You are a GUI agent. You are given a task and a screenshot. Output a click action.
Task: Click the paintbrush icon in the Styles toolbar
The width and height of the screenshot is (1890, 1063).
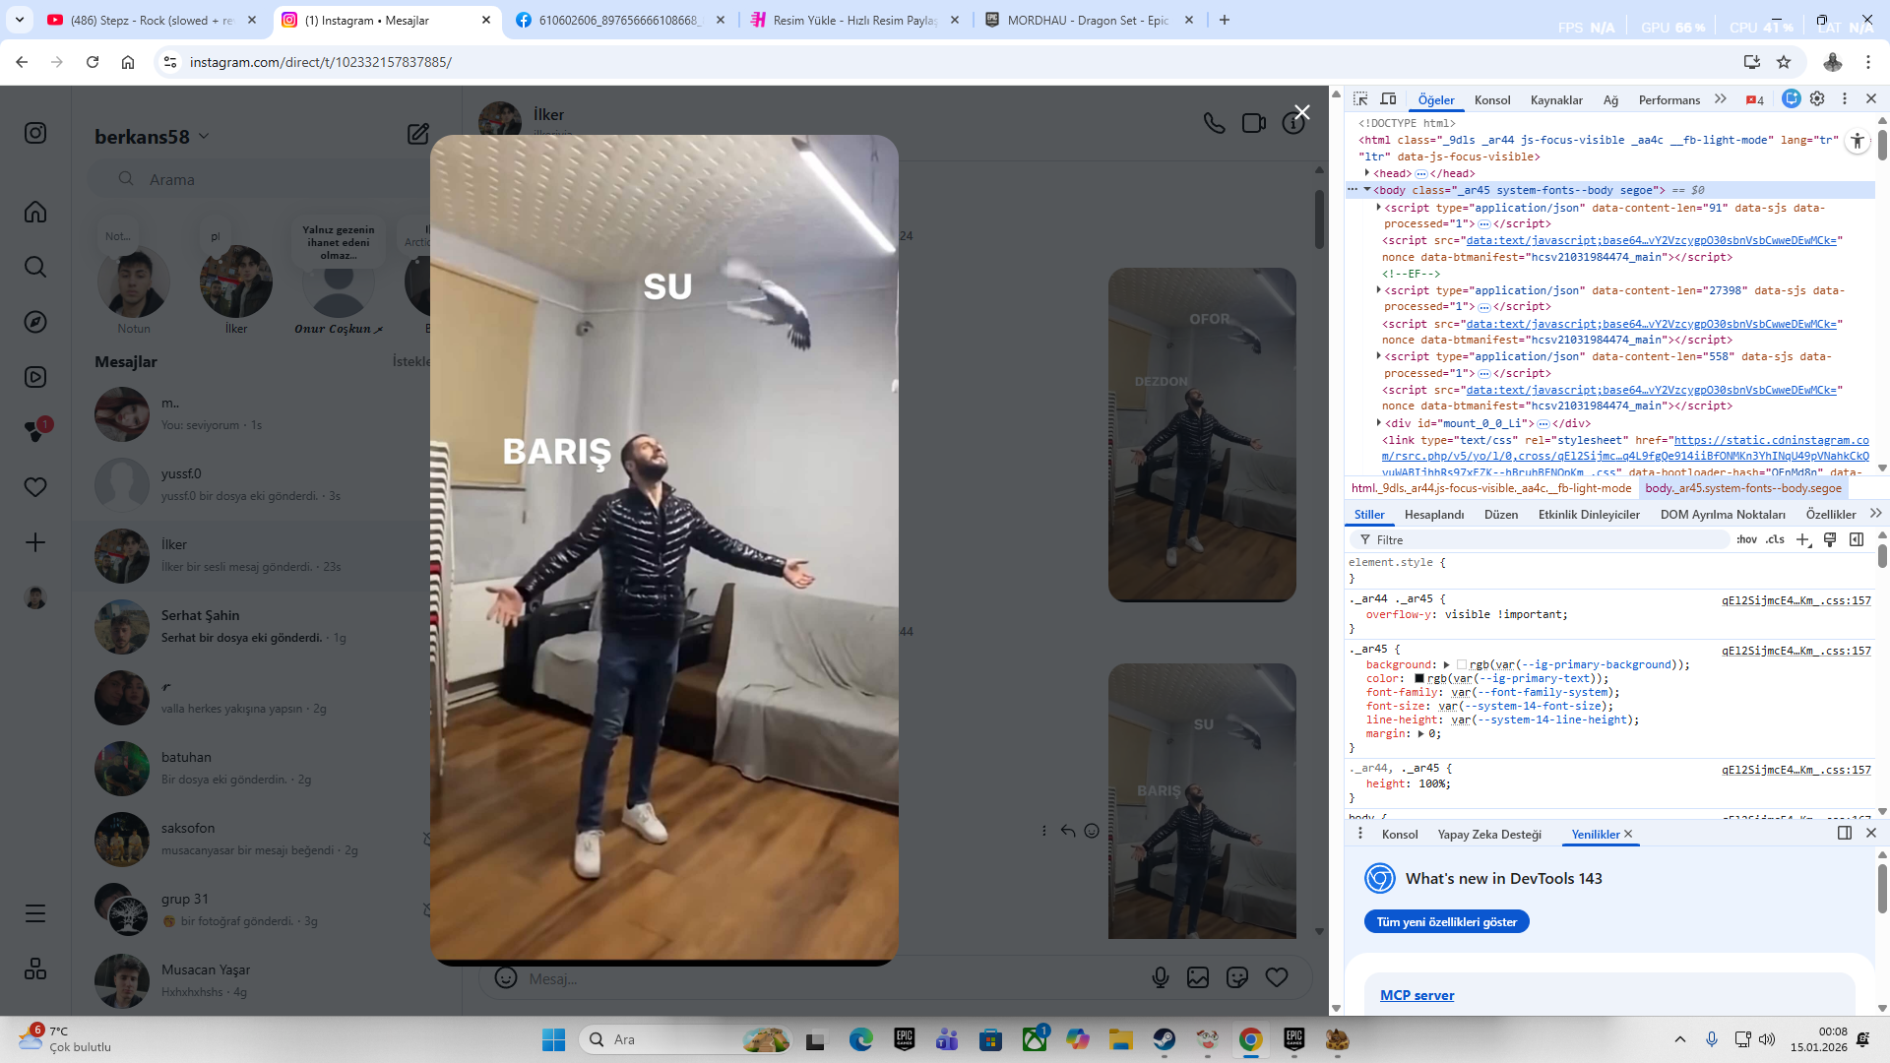(x=1830, y=539)
